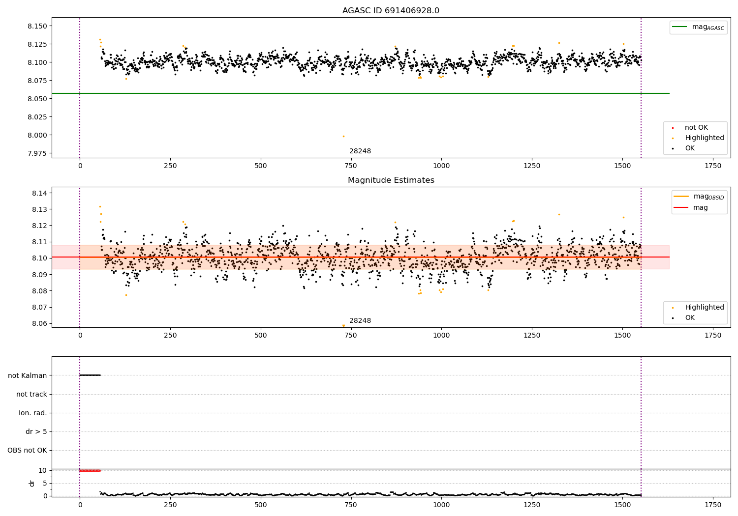
Task: Click the 8.14 y-tick in middle plot
Action: pos(39,193)
